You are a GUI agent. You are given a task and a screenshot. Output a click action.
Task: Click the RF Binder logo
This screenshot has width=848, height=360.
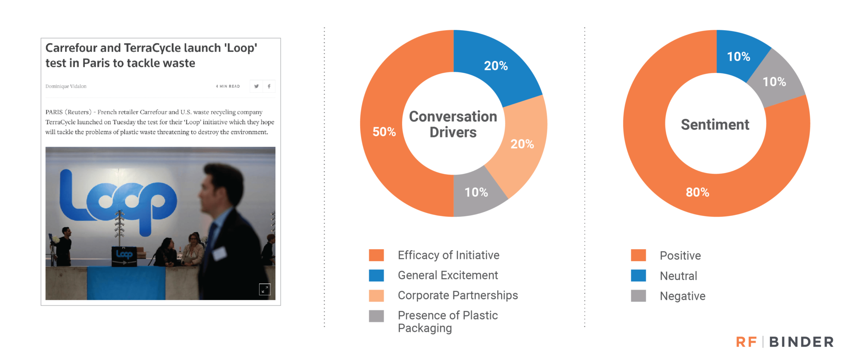tap(785, 342)
